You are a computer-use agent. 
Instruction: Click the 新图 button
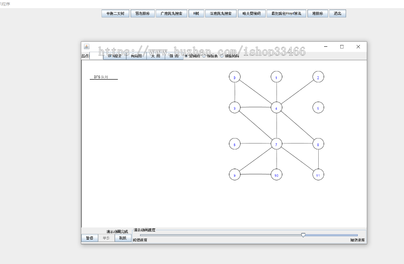[174, 56]
